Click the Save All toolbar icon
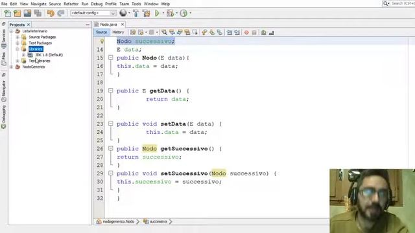The height and width of the screenshot is (233, 415). 38,13
